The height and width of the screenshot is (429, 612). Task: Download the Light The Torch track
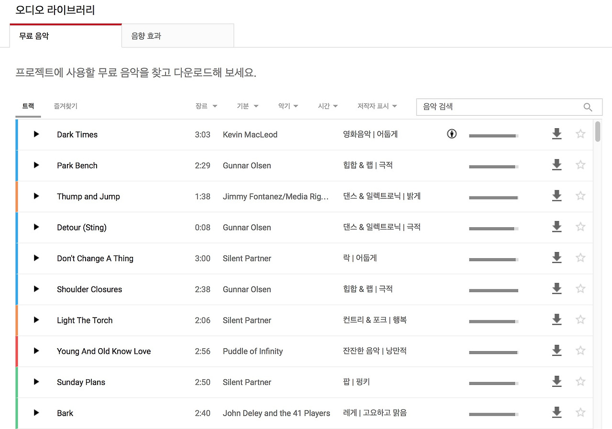pos(557,319)
